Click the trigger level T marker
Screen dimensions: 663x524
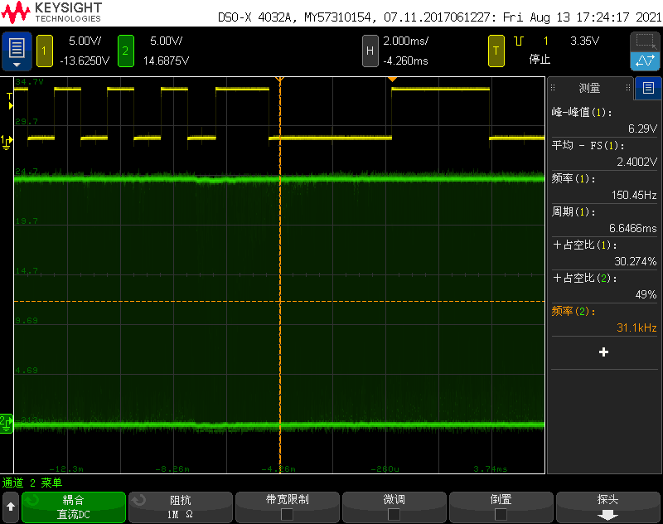click(10, 100)
